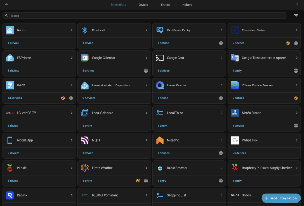Open the 1 service link on Météo-France
Image resolution: width=304 pixels, height=206 pixels.
[238, 126]
